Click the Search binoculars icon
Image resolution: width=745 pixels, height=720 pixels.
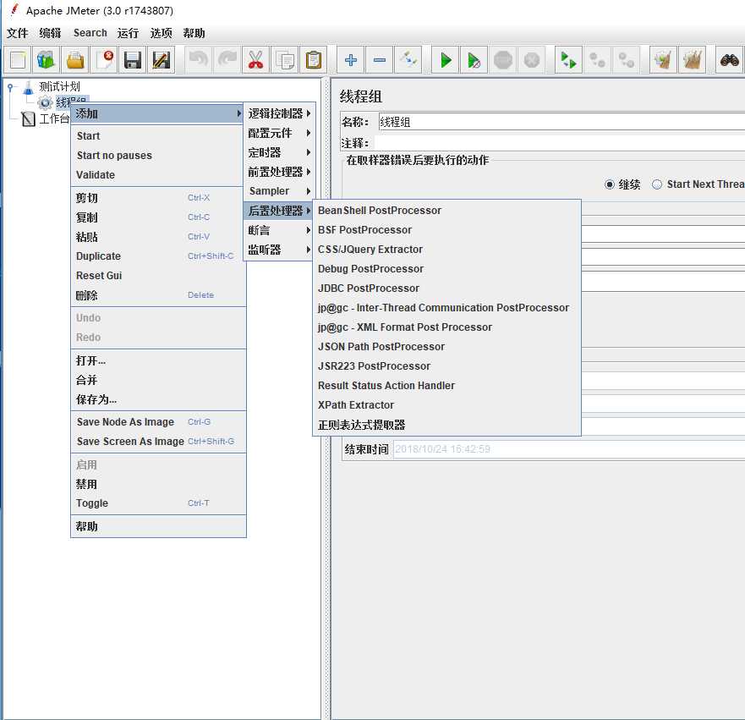coord(730,60)
